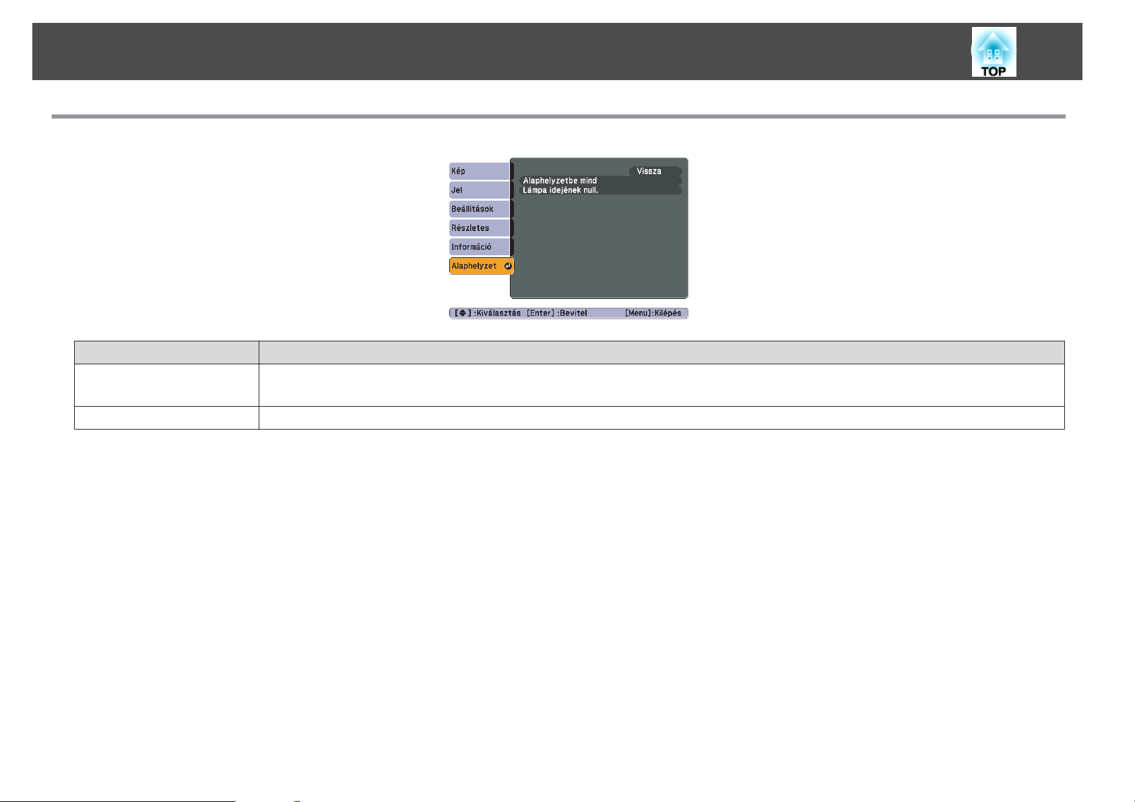The width and height of the screenshot is (1135, 802).
Task: Select the Alaphelyzetbe mind option
Action: (601, 180)
